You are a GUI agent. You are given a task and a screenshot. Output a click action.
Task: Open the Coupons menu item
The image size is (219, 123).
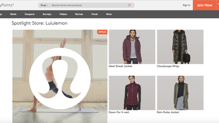tap(29, 14)
